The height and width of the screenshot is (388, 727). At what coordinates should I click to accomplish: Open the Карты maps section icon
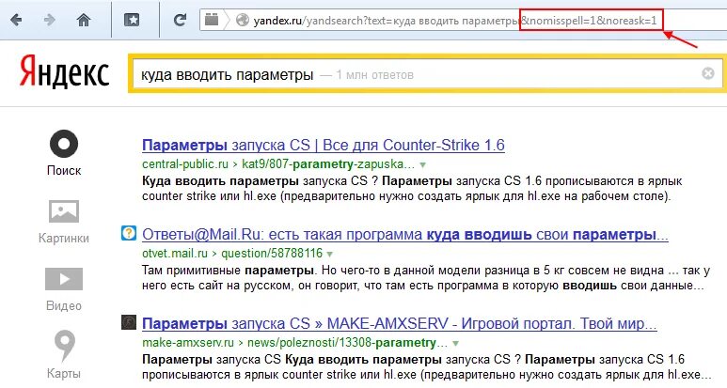[64, 346]
